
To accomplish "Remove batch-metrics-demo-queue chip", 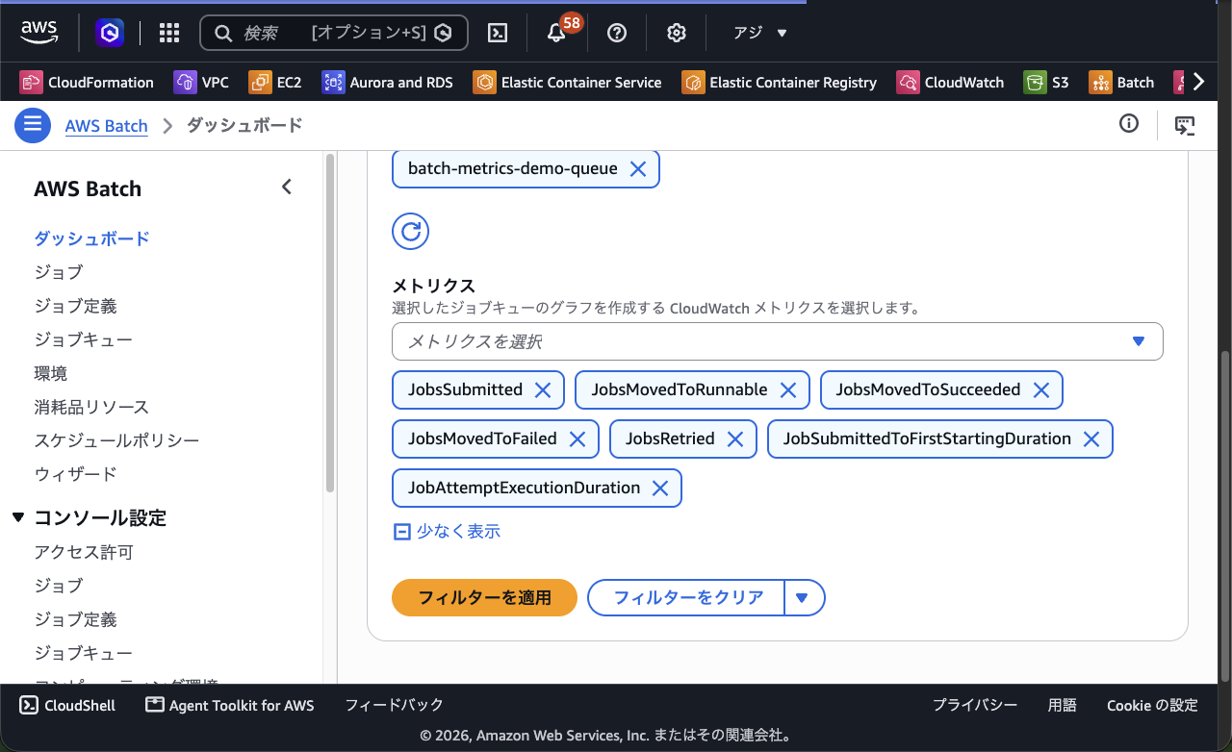I will coord(637,169).
